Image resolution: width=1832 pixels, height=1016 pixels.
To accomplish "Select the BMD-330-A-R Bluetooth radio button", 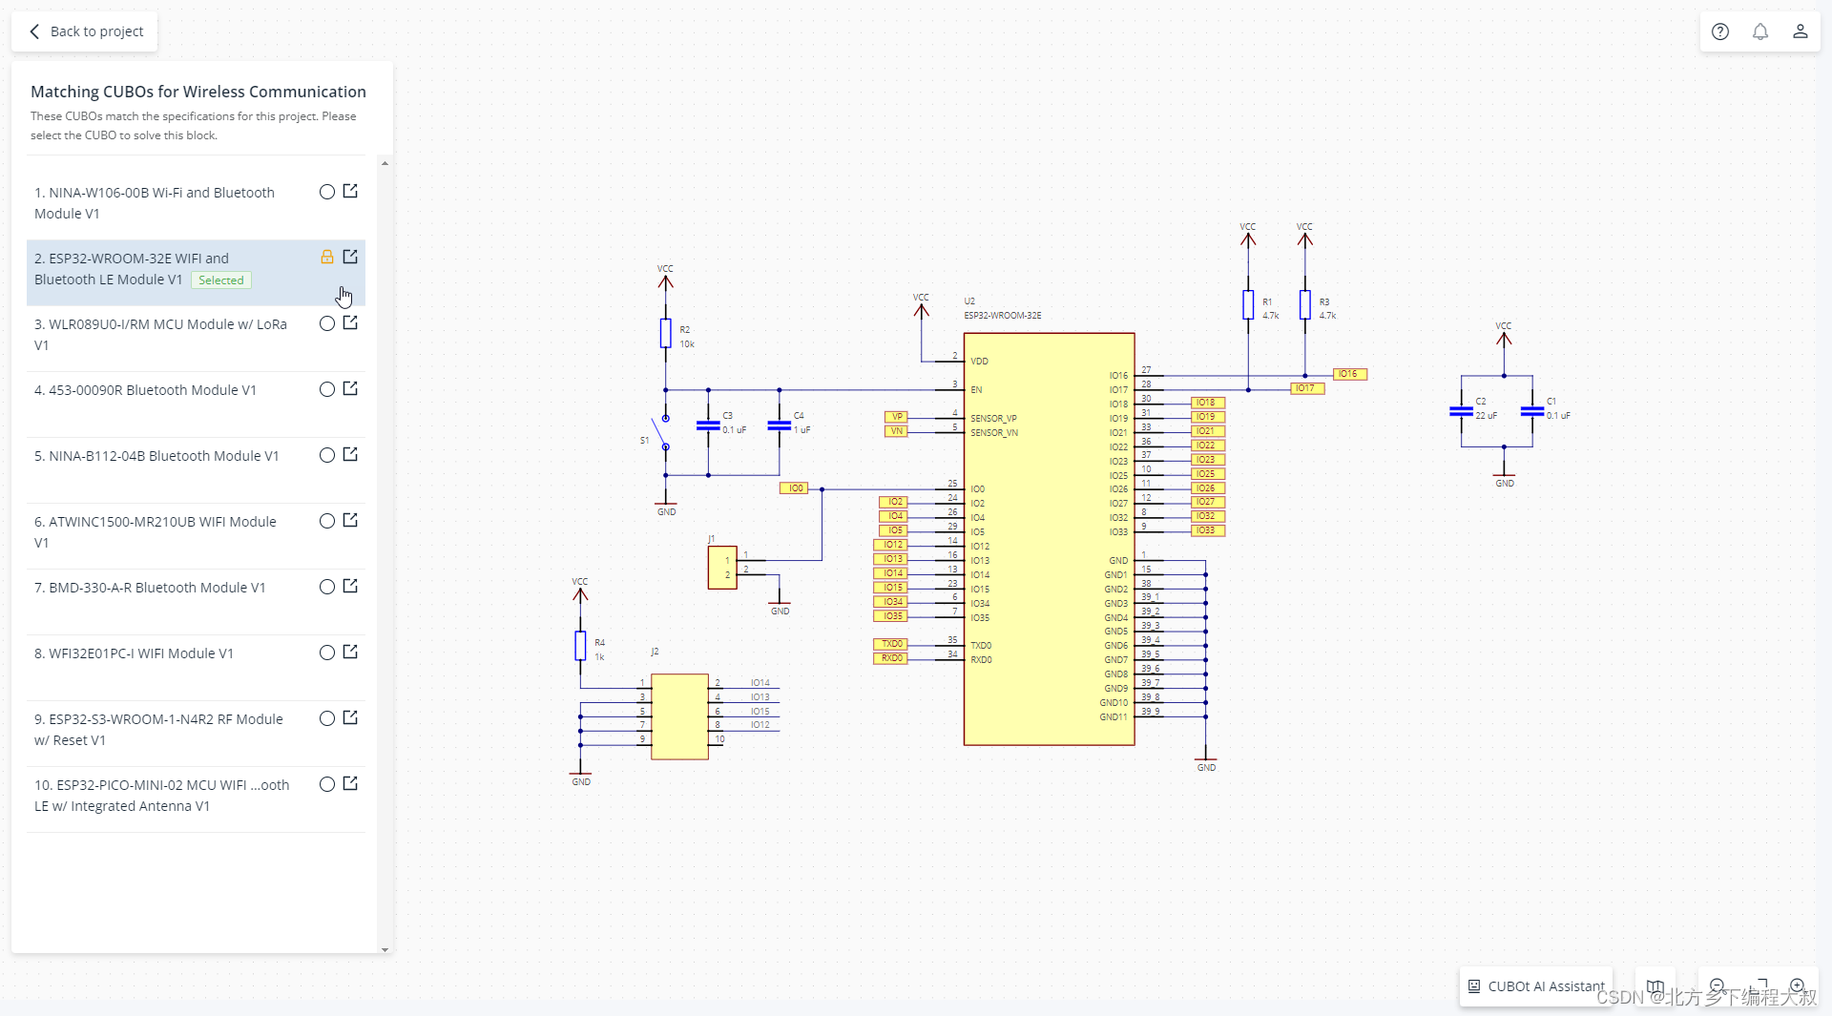I will pos(327,587).
